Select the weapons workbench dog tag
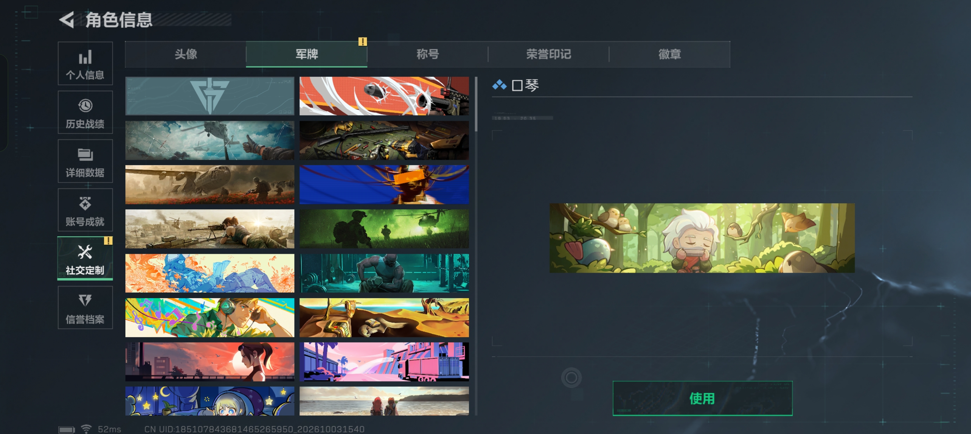The width and height of the screenshot is (971, 434). click(384, 140)
